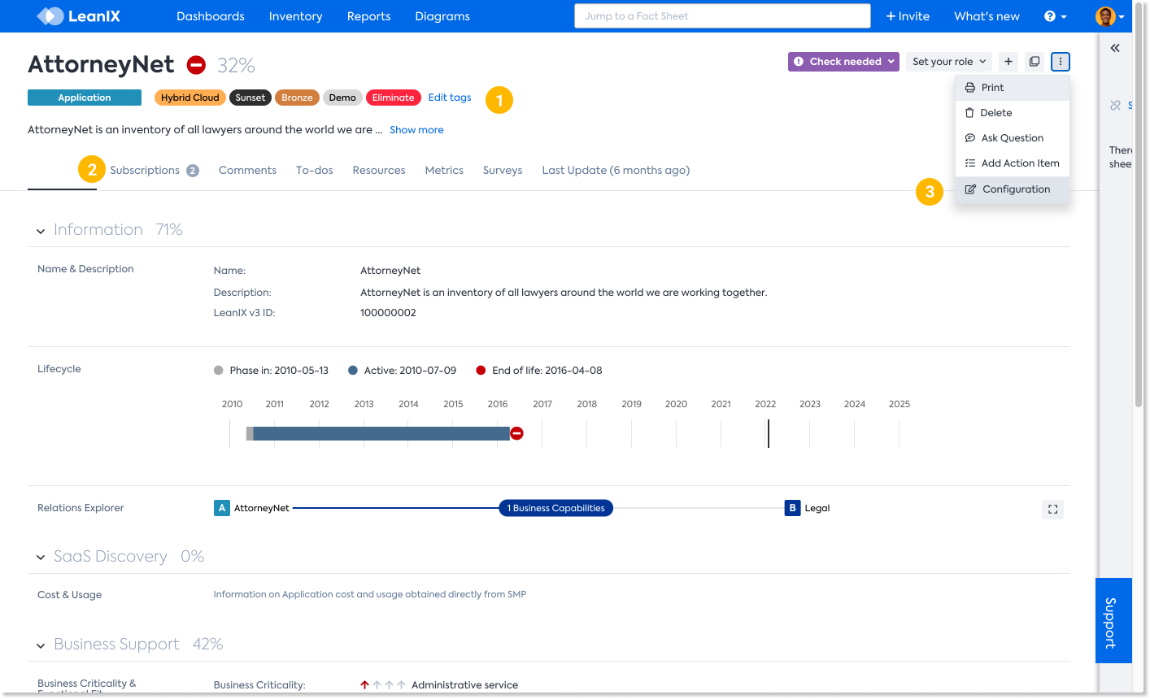Open the Set your role dropdown
This screenshot has width=1150, height=699.
pyautogui.click(x=949, y=62)
